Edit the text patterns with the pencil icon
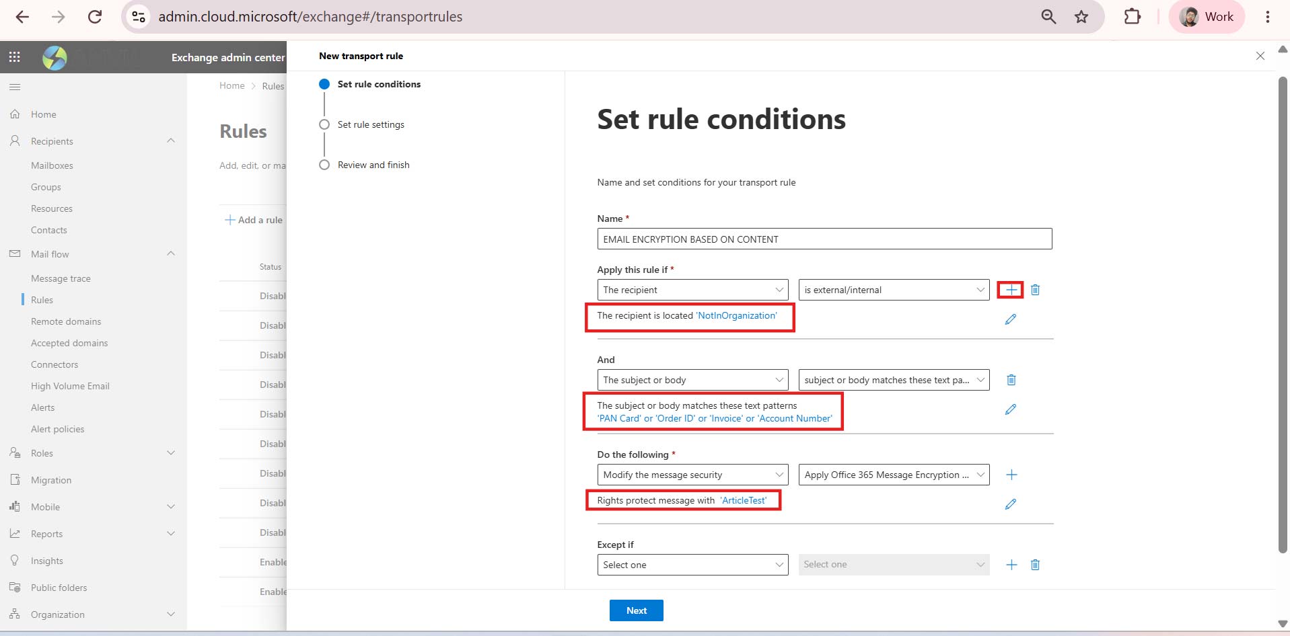Screen dimensions: 1290x636 pyautogui.click(x=1010, y=409)
